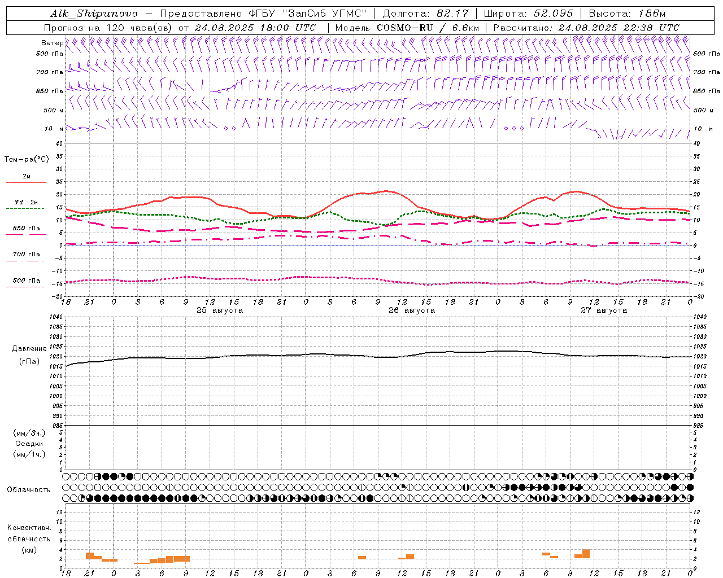Click the 850 гПа temperature legend entry
This screenshot has height=578, width=723.
point(26,229)
